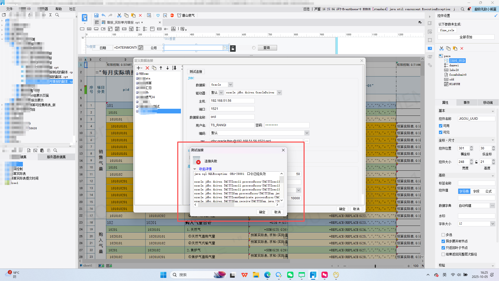
Task: Uncheck the 可用 checkbox
Action: click(441, 126)
